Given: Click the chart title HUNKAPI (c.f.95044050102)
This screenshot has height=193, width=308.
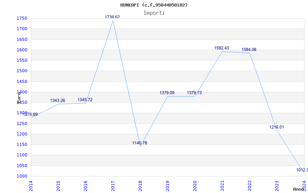Looking at the screenshot, I should tap(154, 5).
